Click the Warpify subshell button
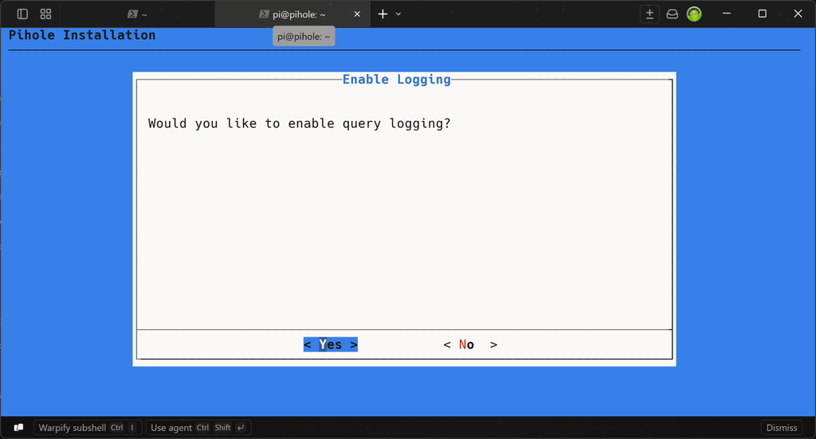 88,428
